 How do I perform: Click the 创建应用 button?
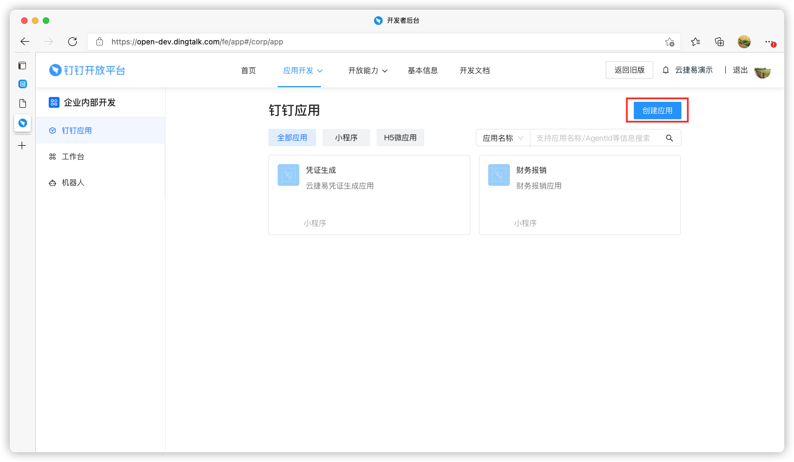click(x=658, y=110)
